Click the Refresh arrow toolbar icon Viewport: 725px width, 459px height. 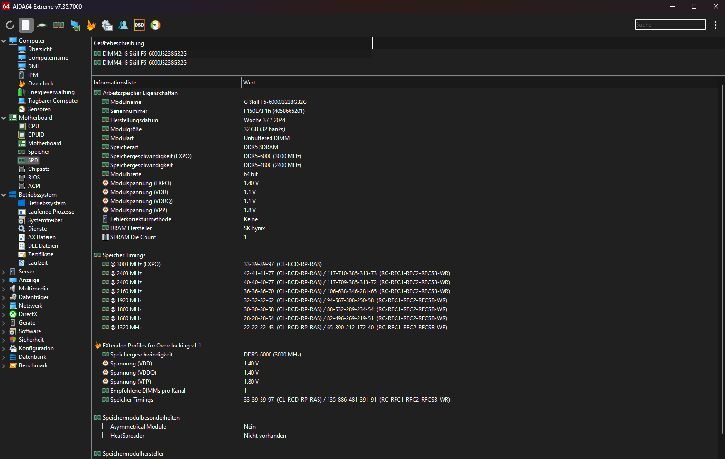point(10,25)
